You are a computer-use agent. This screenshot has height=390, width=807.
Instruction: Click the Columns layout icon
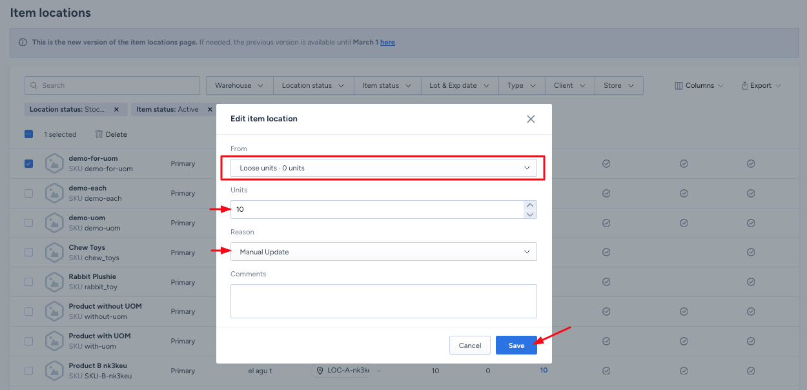click(679, 85)
